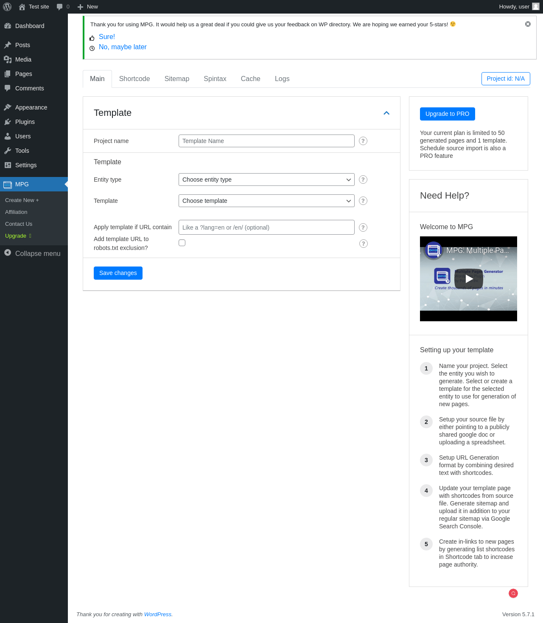Click the Plugins plug icon
The height and width of the screenshot is (623, 543).
8,122
